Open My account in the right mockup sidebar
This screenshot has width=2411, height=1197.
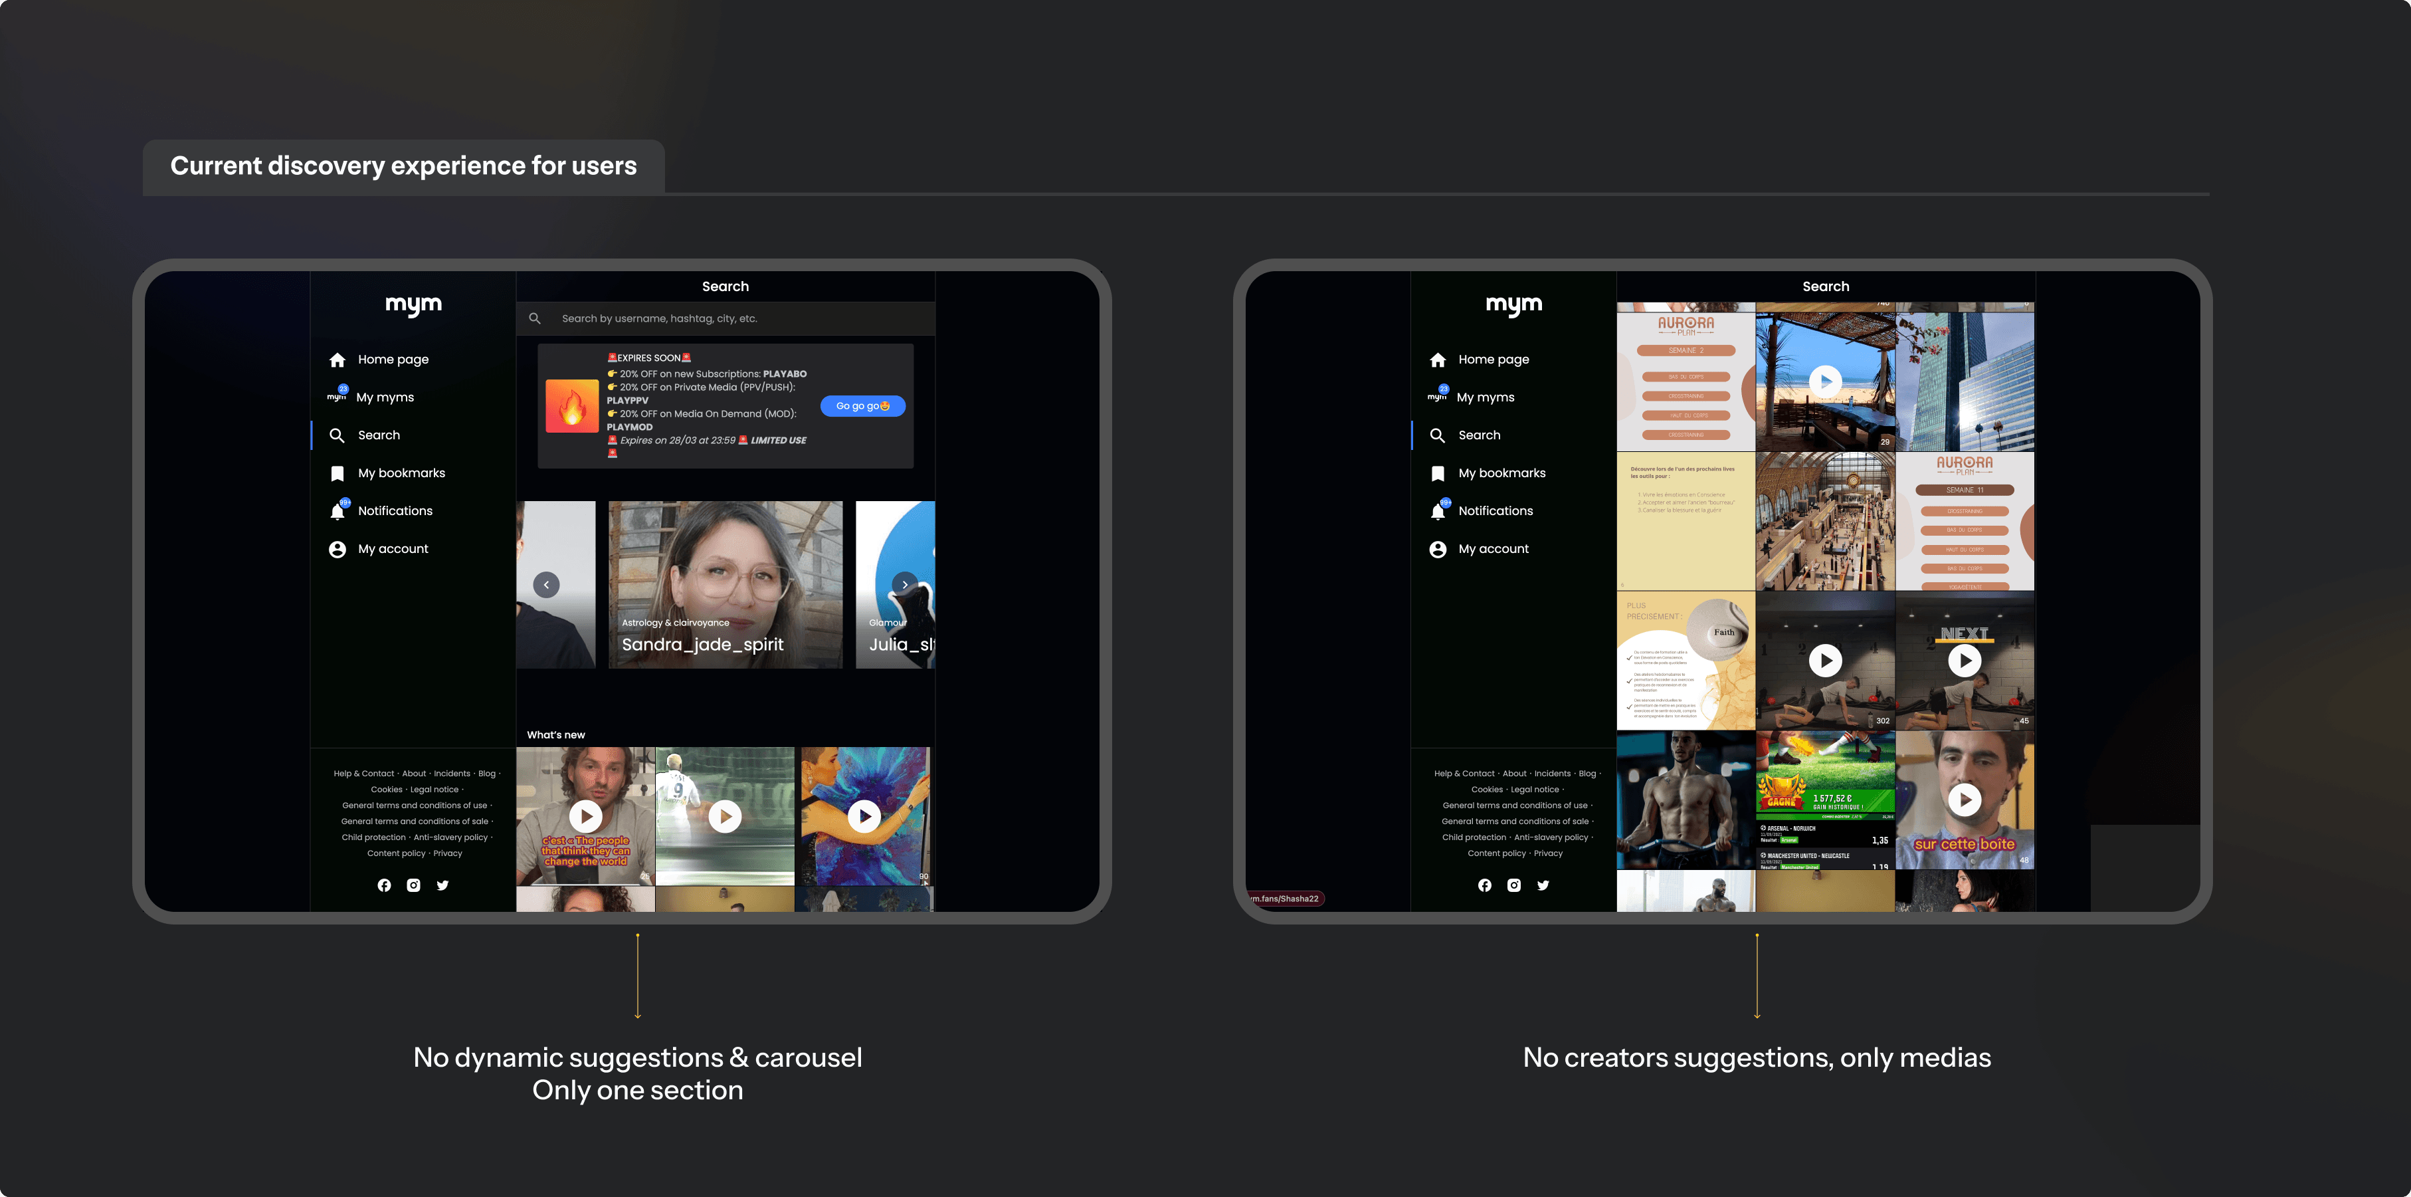1493,549
